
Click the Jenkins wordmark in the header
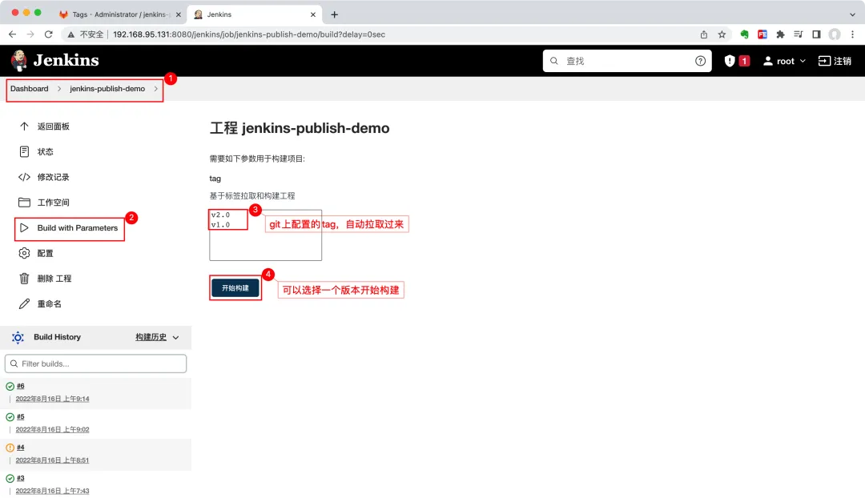pos(66,60)
